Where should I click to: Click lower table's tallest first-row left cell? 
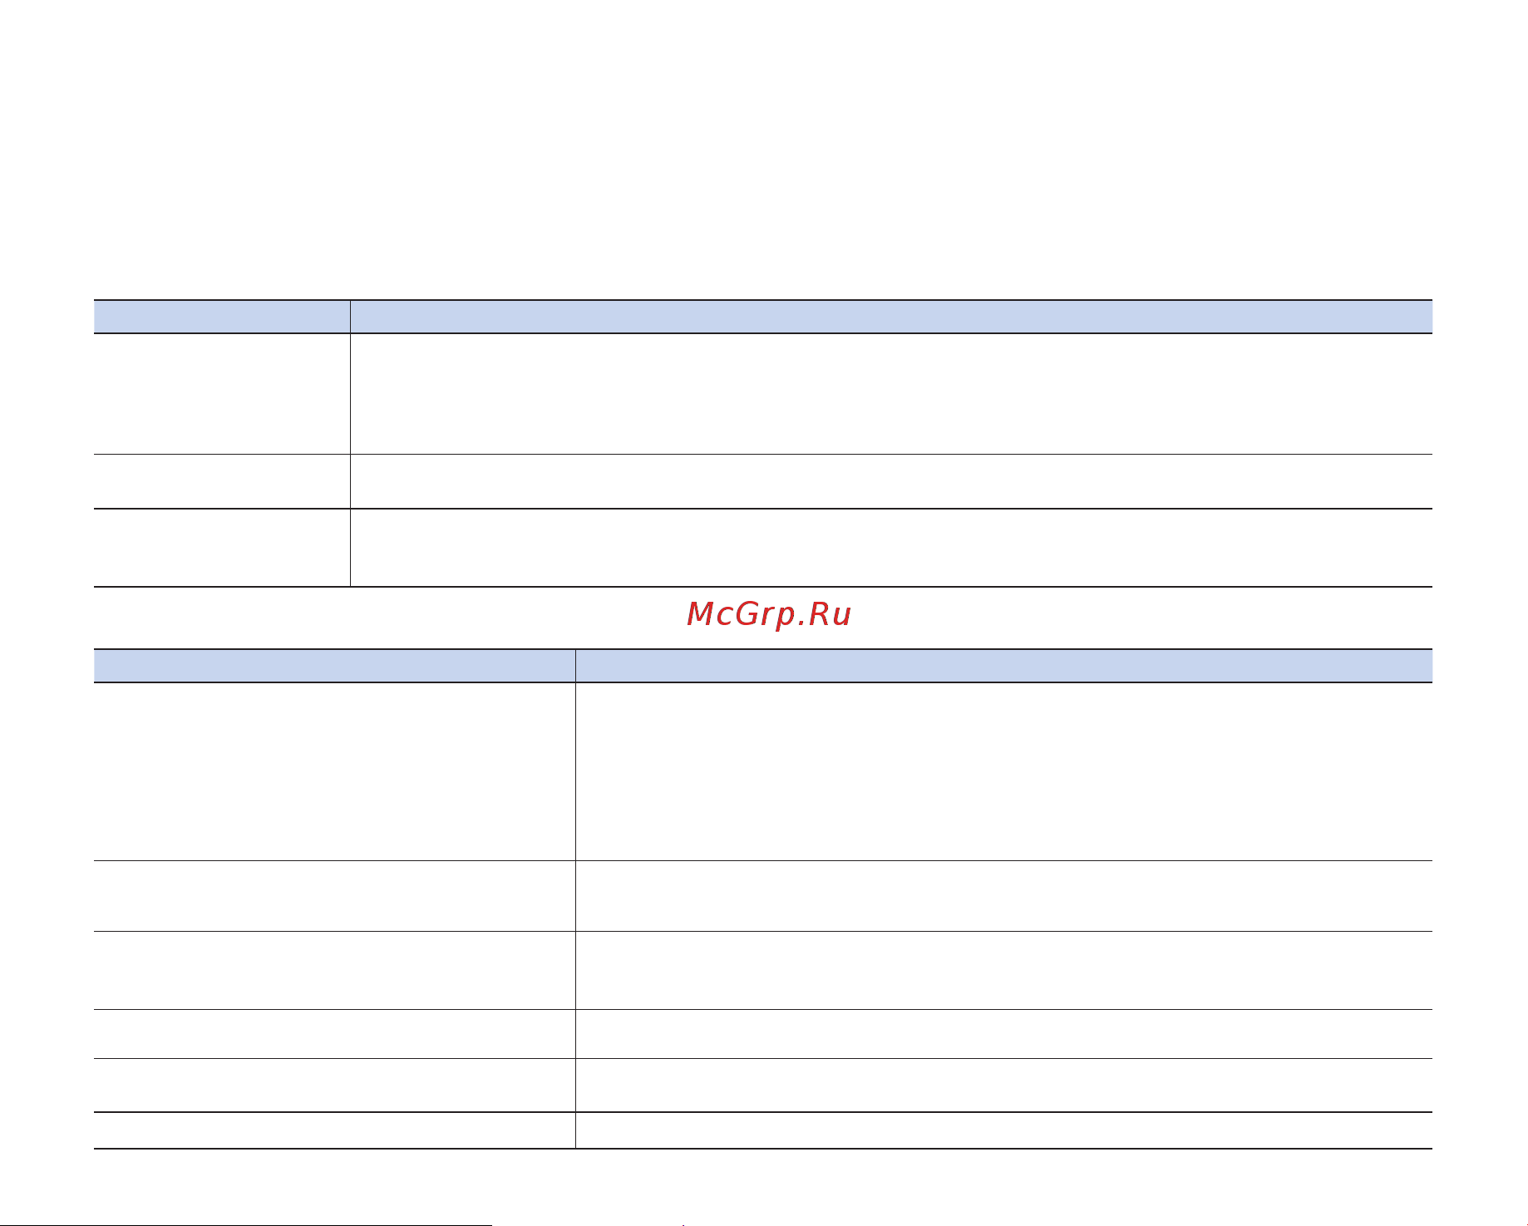334,771
